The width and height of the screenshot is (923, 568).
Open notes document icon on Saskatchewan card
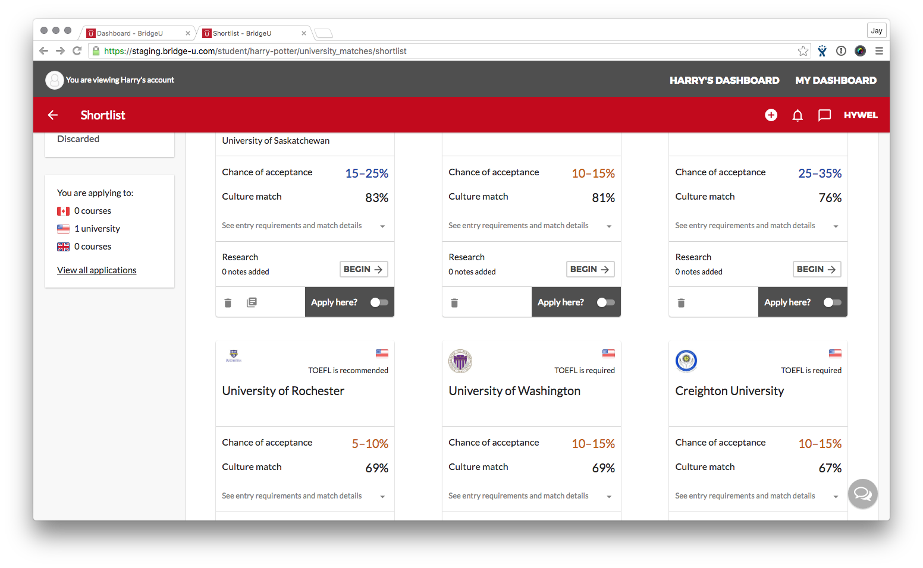252,302
